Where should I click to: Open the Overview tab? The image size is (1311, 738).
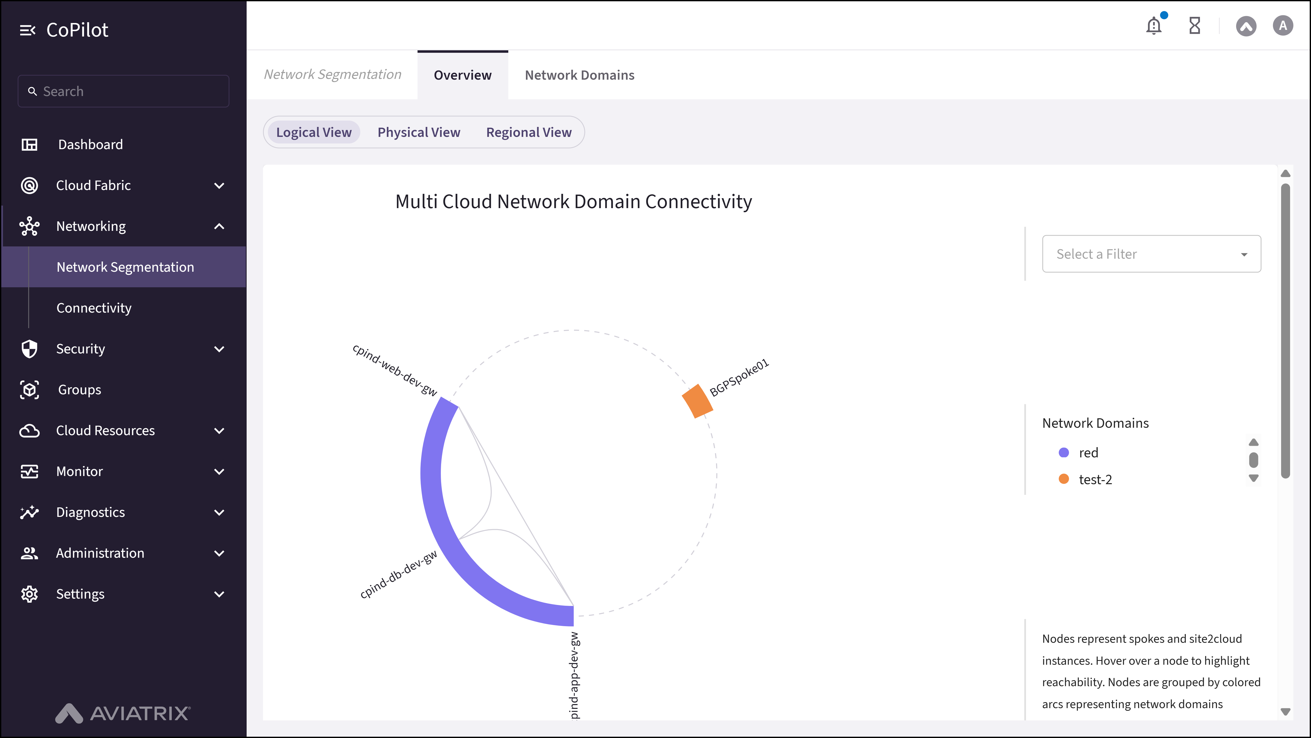462,75
